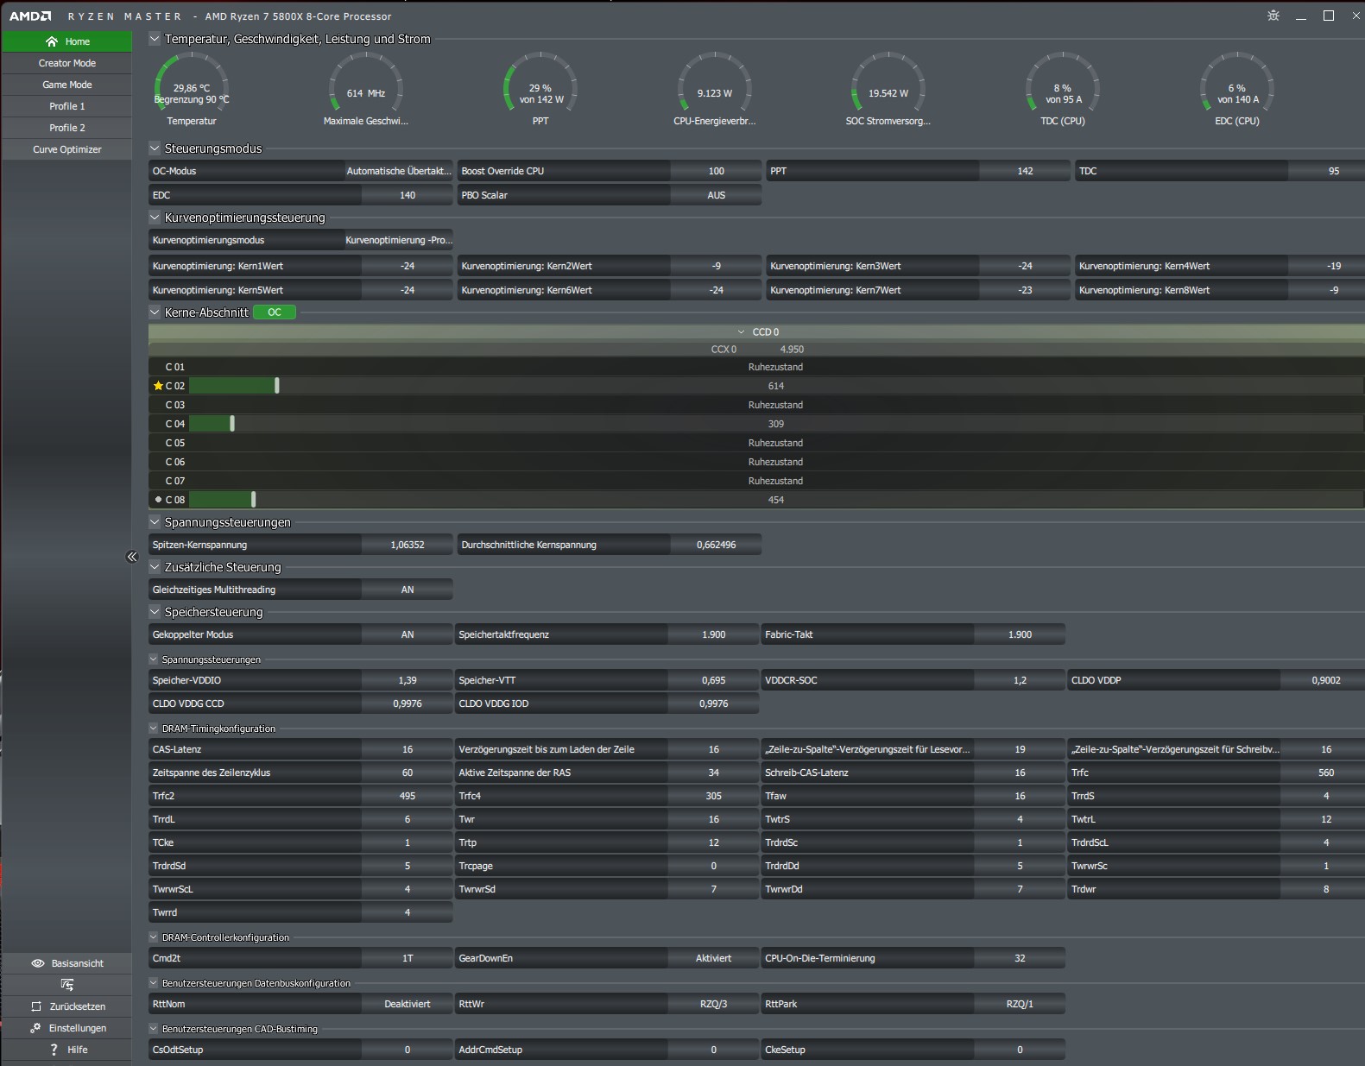Click the Boost Override CPU value 100

pyautogui.click(x=716, y=172)
